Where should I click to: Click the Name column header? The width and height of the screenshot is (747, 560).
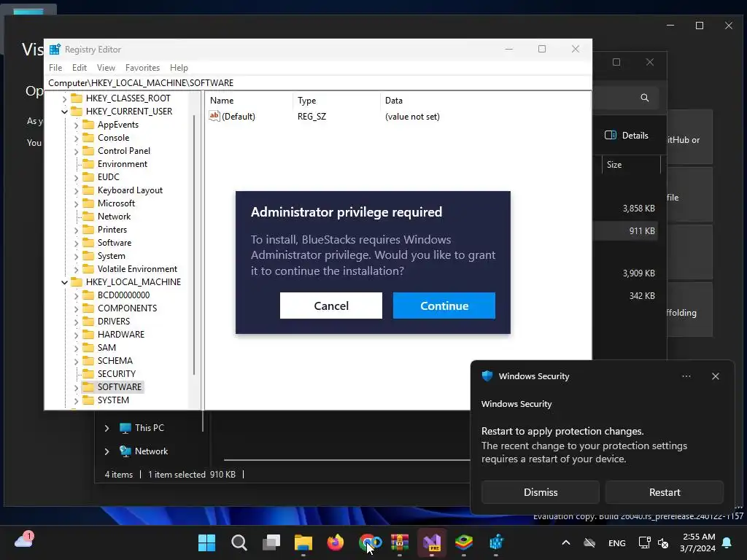[x=249, y=101]
